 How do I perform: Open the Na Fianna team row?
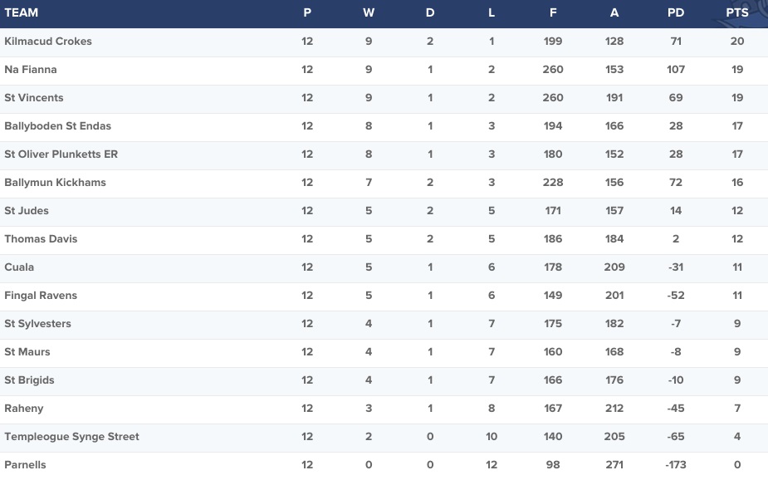384,70
